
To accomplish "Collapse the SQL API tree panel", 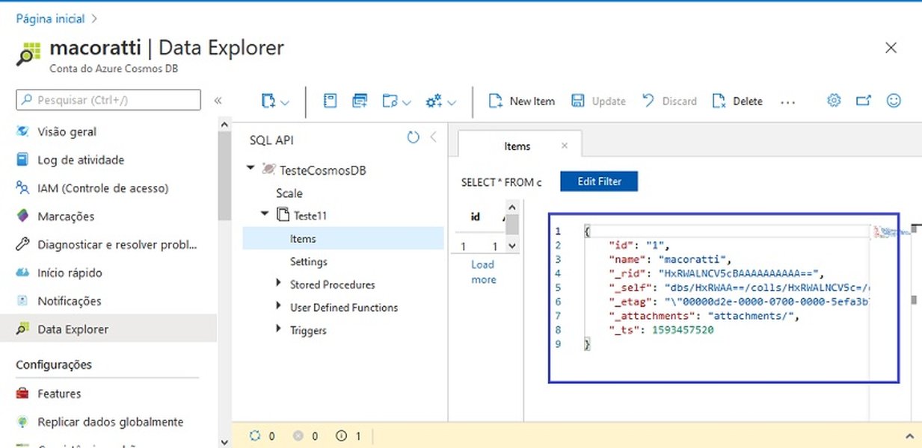I will pyautogui.click(x=433, y=137).
